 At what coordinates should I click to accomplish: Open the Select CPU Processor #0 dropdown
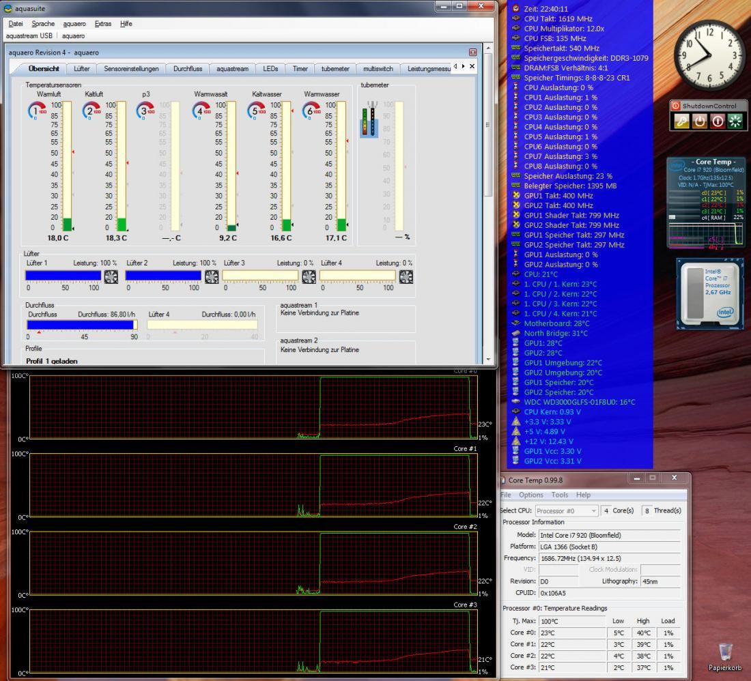coord(567,510)
